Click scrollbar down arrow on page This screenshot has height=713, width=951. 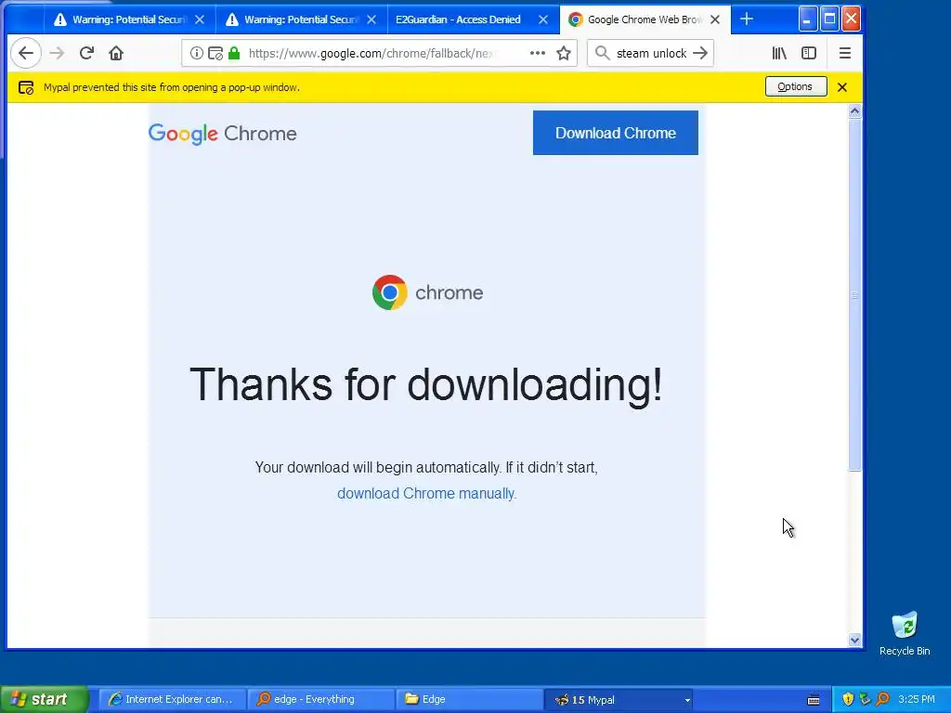pos(854,640)
